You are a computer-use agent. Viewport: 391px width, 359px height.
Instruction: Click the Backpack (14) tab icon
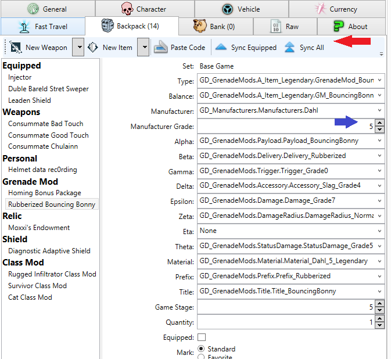tap(107, 26)
